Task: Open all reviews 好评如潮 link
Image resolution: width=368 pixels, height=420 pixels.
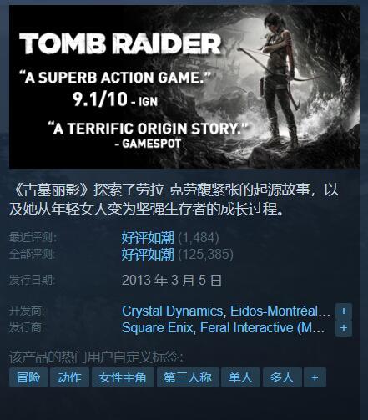Action: [x=148, y=254]
